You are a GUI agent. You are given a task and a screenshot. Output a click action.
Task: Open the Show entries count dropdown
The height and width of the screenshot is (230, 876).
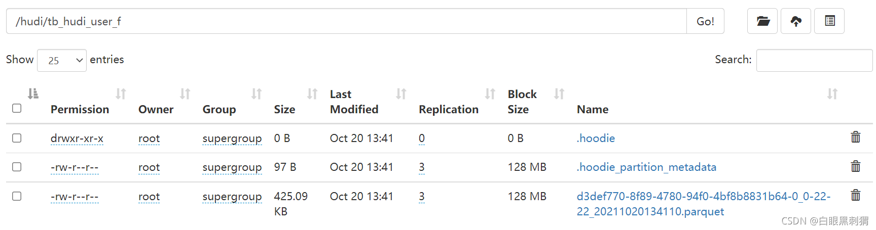[x=62, y=60]
